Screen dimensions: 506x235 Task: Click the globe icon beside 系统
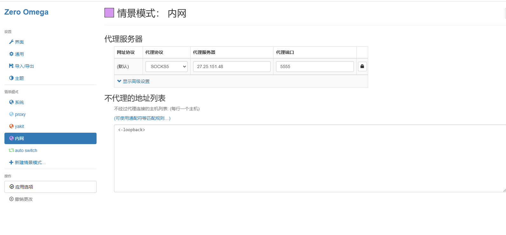tap(11, 102)
